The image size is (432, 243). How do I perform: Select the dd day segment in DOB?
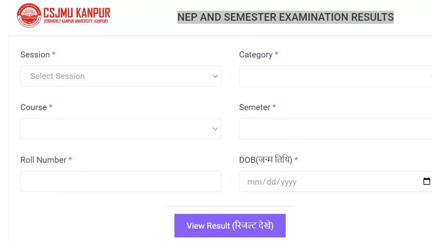[271, 182]
